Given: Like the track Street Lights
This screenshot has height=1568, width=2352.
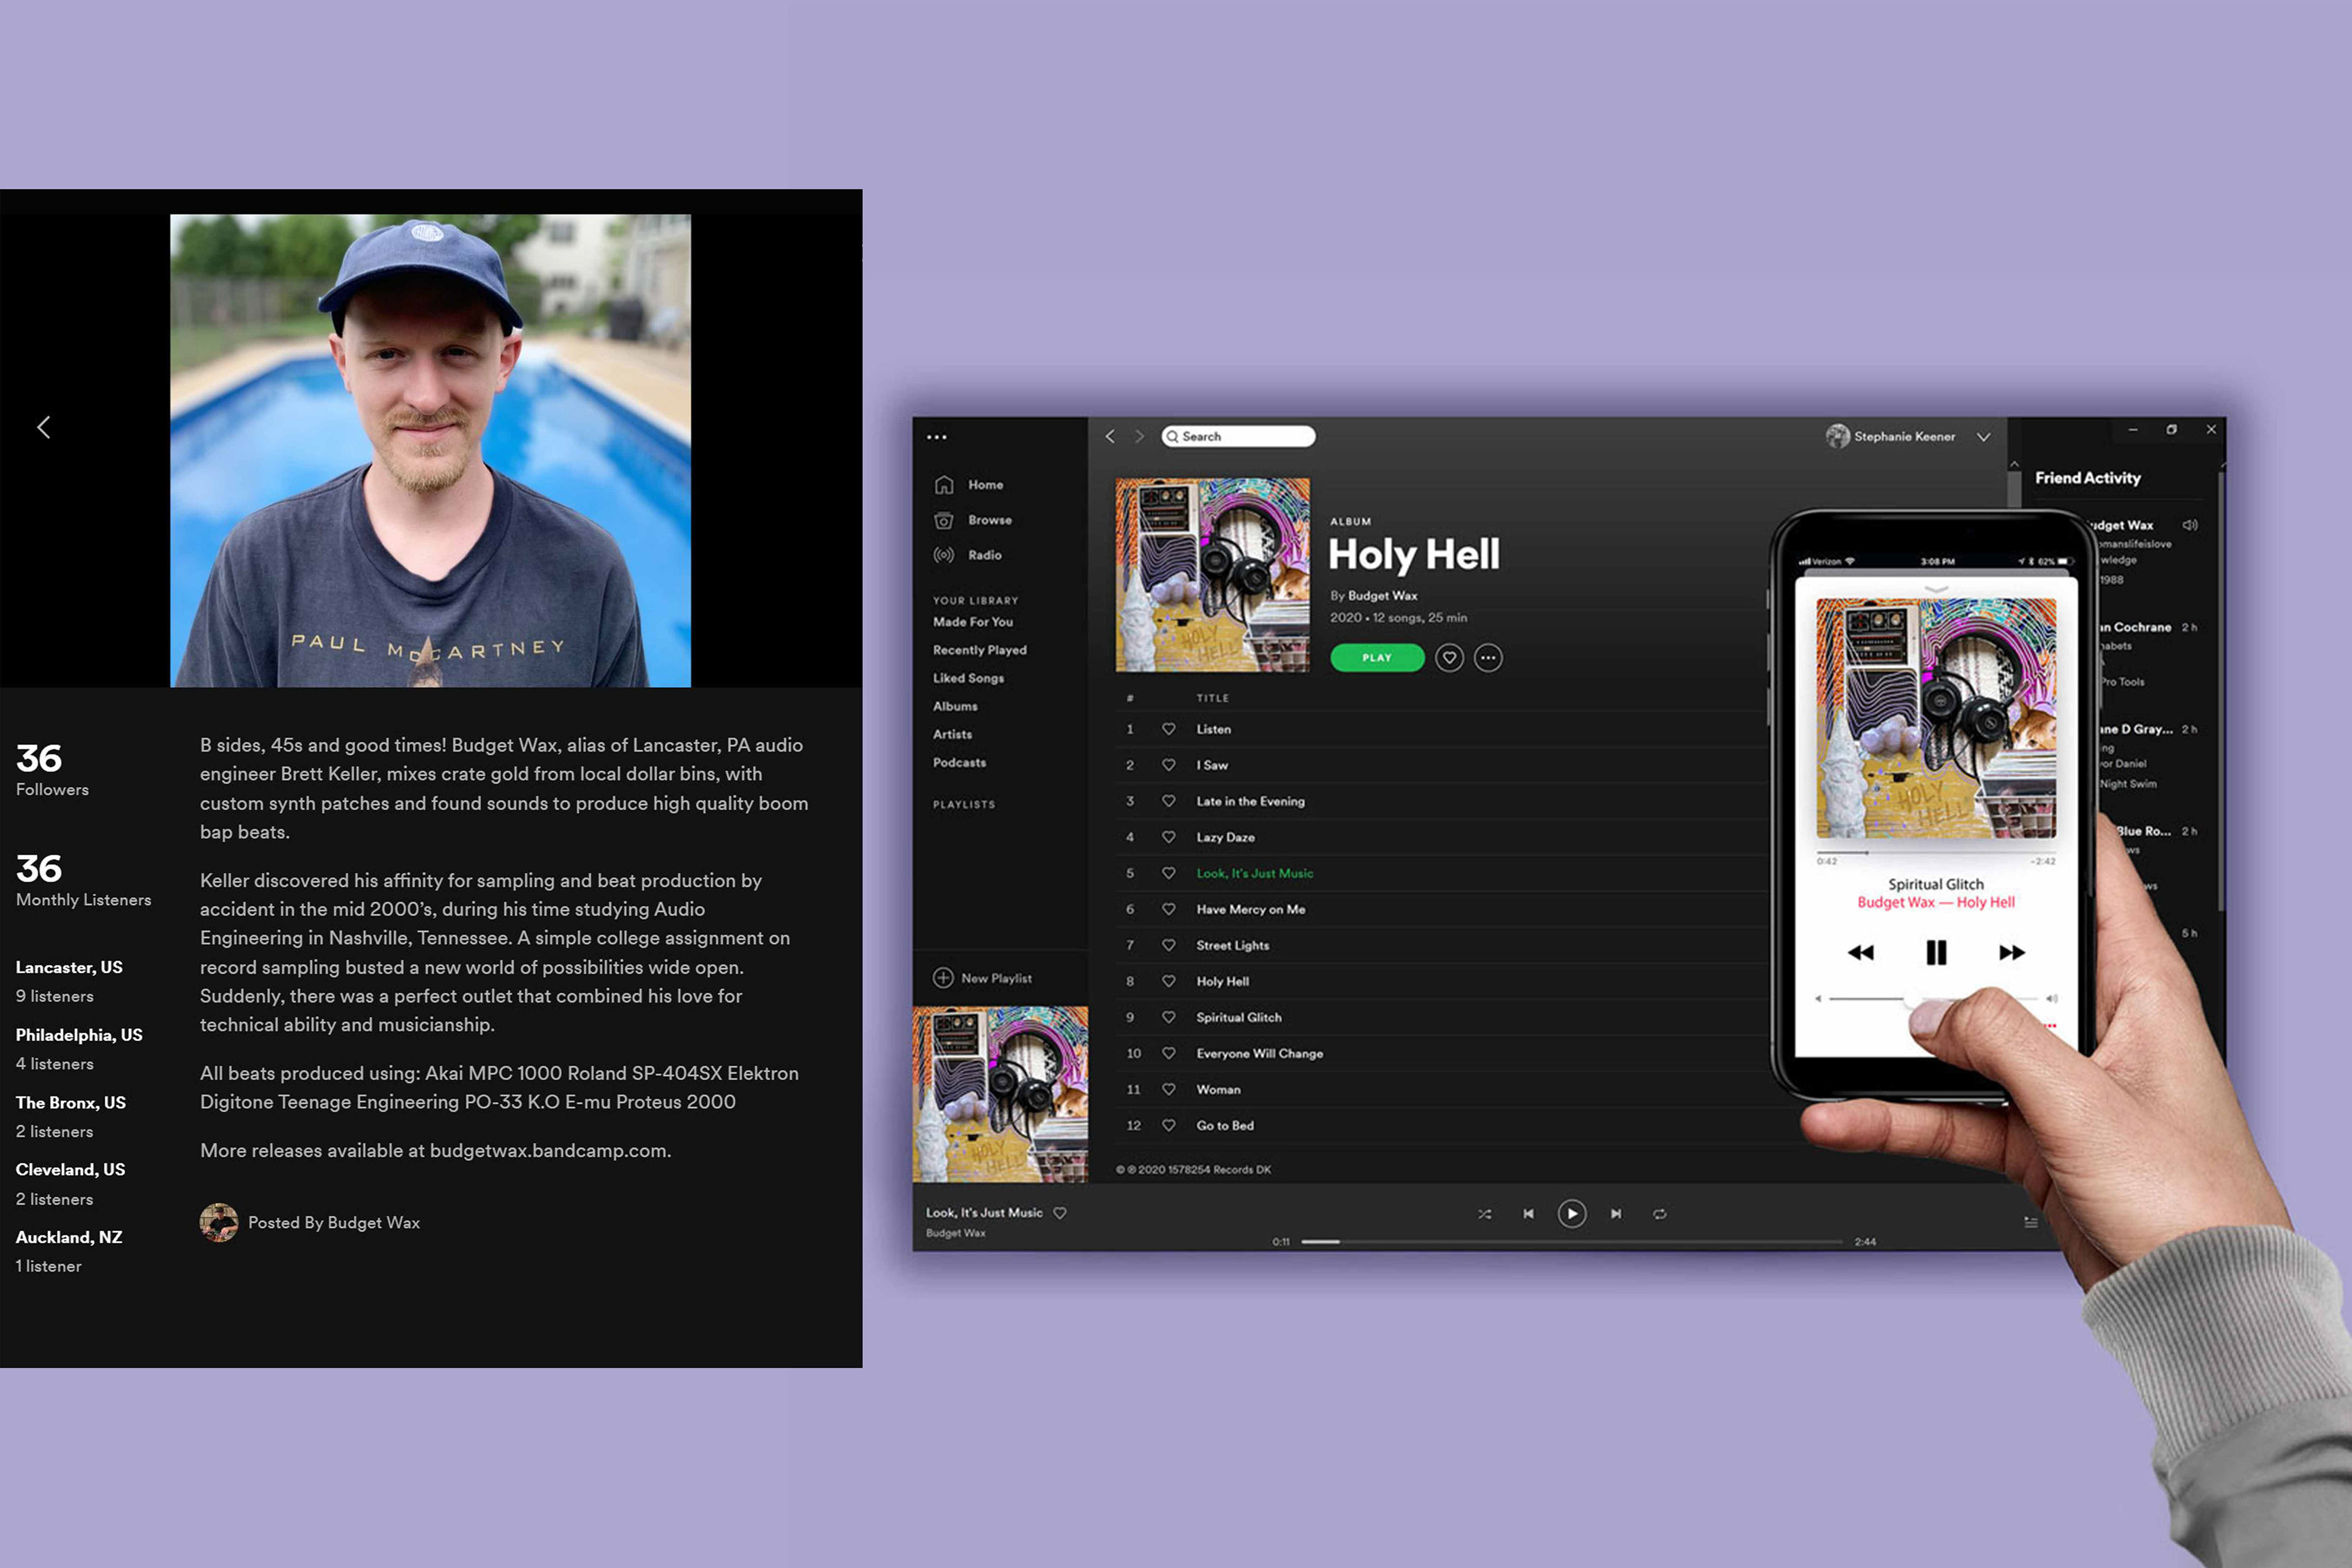Looking at the screenshot, I should [1168, 945].
